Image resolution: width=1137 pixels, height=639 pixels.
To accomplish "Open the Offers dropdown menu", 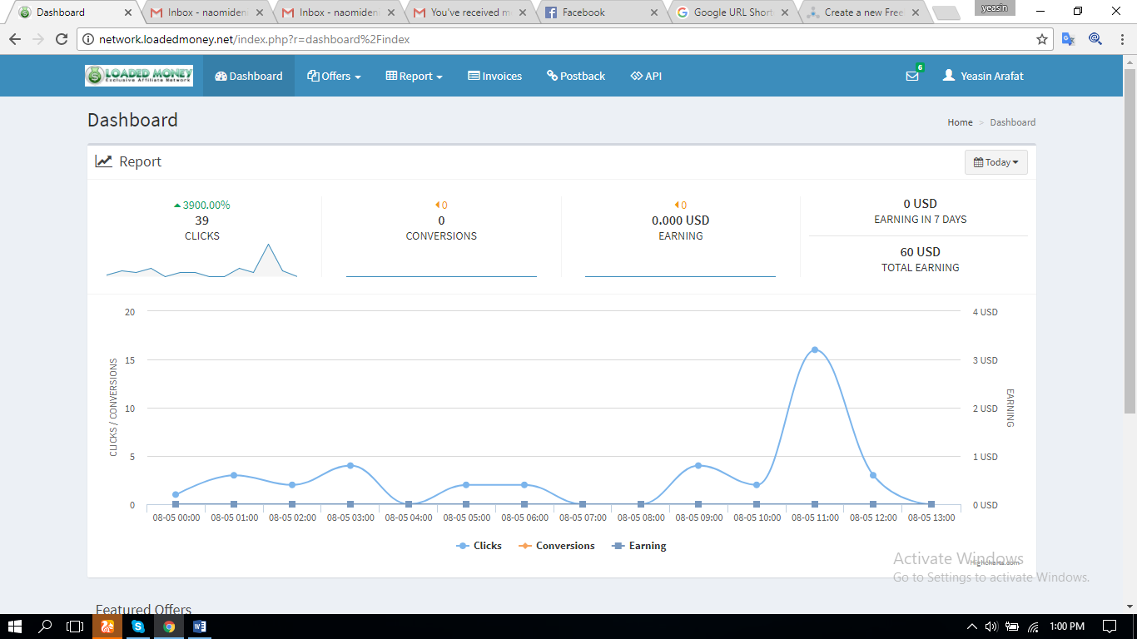I will tap(334, 76).
